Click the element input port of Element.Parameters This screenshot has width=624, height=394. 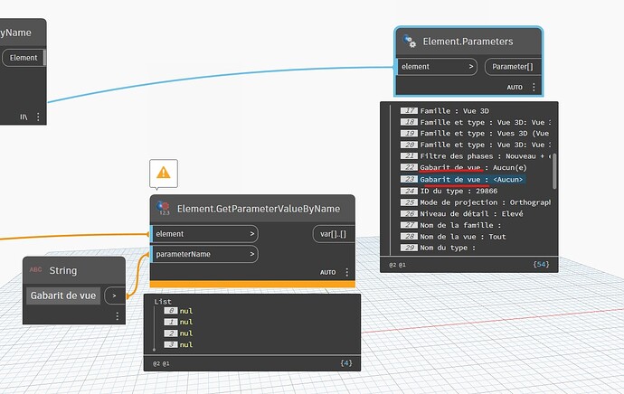pyautogui.click(x=437, y=66)
